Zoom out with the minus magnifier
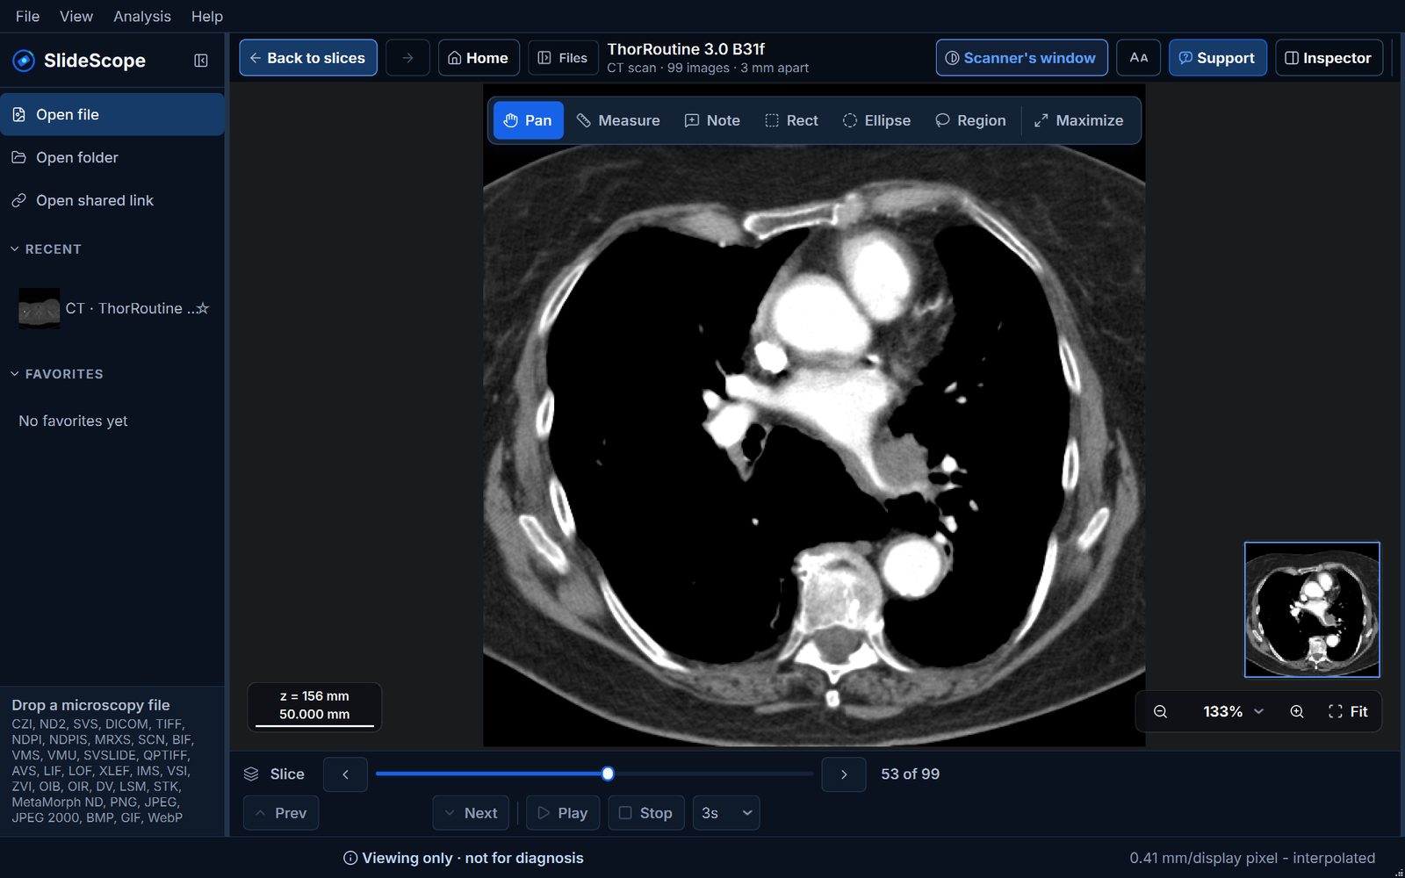Screen dimensions: 1405x878 [1160, 711]
